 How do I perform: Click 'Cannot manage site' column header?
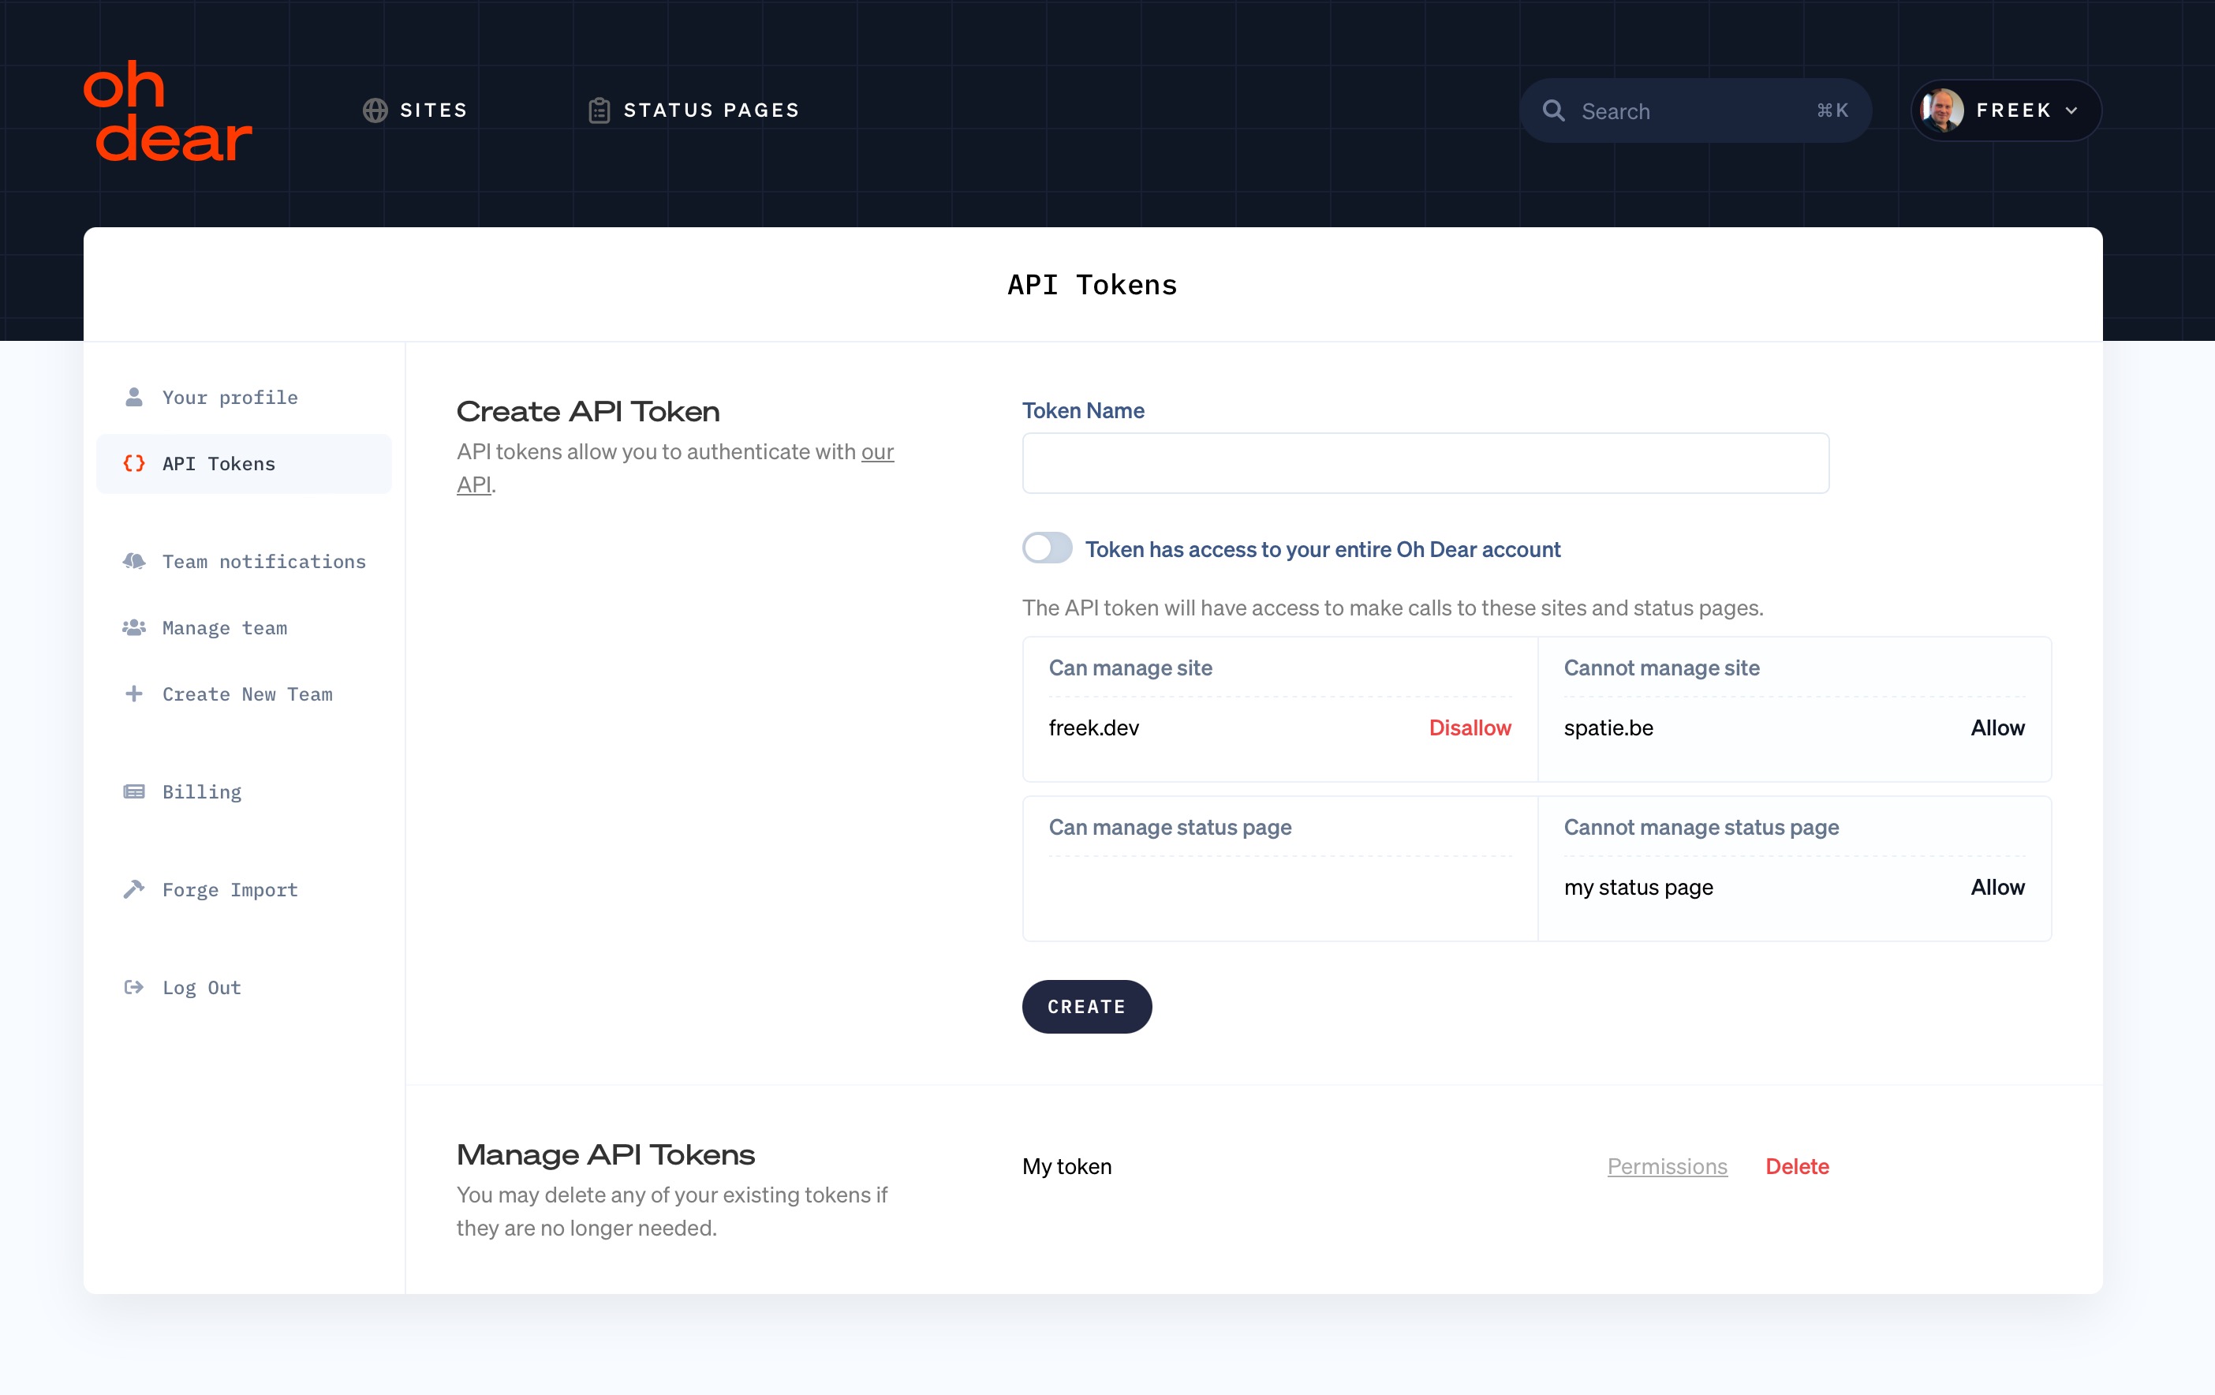pos(1661,668)
